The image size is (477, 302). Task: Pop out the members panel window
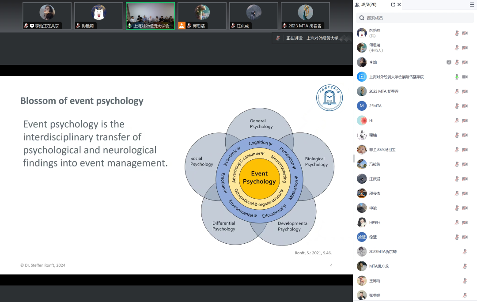(393, 4)
